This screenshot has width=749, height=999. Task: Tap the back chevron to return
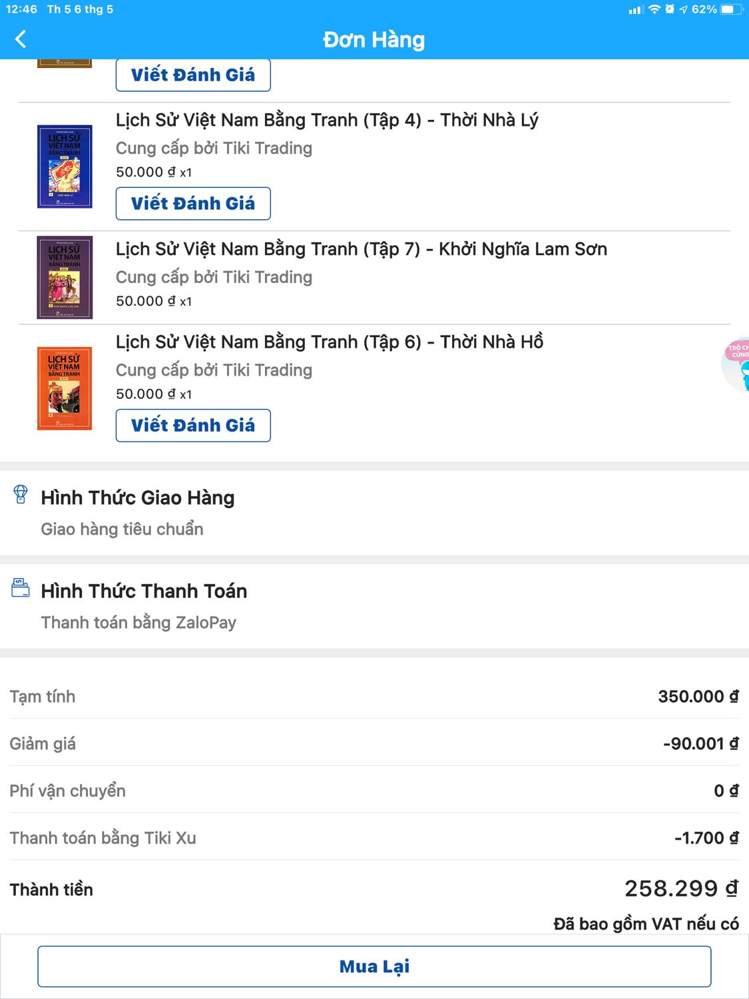click(22, 38)
